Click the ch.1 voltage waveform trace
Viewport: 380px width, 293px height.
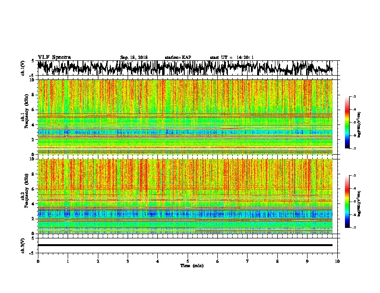185,68
